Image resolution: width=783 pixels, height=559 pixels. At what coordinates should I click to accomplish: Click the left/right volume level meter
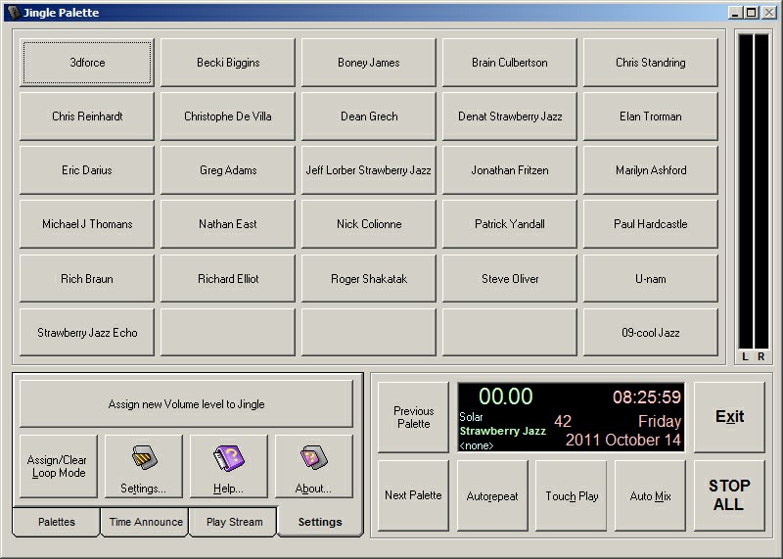[x=753, y=196]
